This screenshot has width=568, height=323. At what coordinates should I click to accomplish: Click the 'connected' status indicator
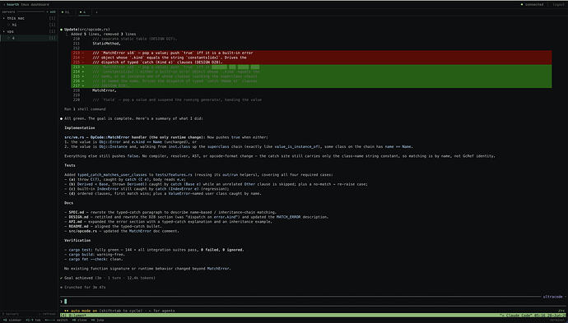[x=533, y=4]
